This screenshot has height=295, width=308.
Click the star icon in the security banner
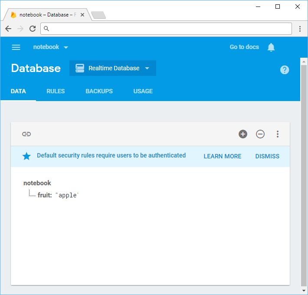[26, 156]
